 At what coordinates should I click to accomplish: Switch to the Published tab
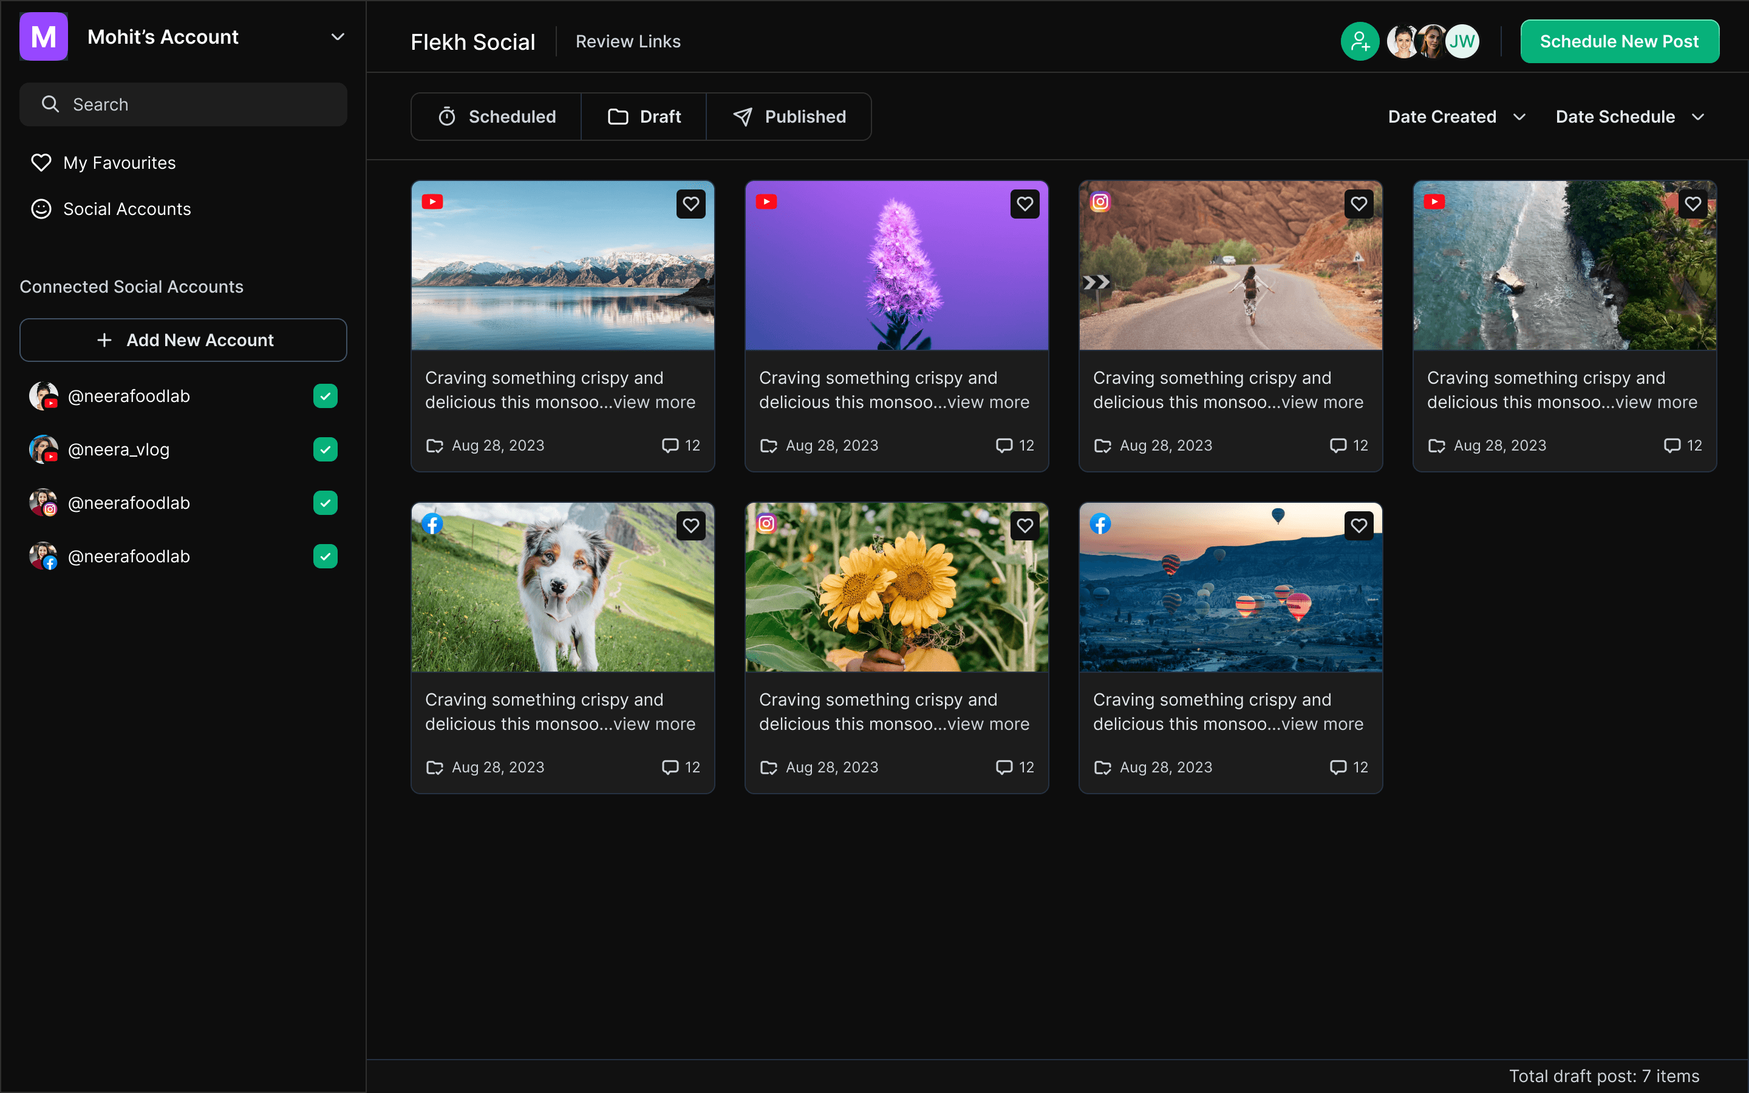click(x=788, y=117)
